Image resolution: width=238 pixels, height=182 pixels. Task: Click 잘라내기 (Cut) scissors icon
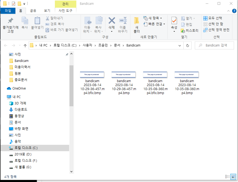[47, 18]
